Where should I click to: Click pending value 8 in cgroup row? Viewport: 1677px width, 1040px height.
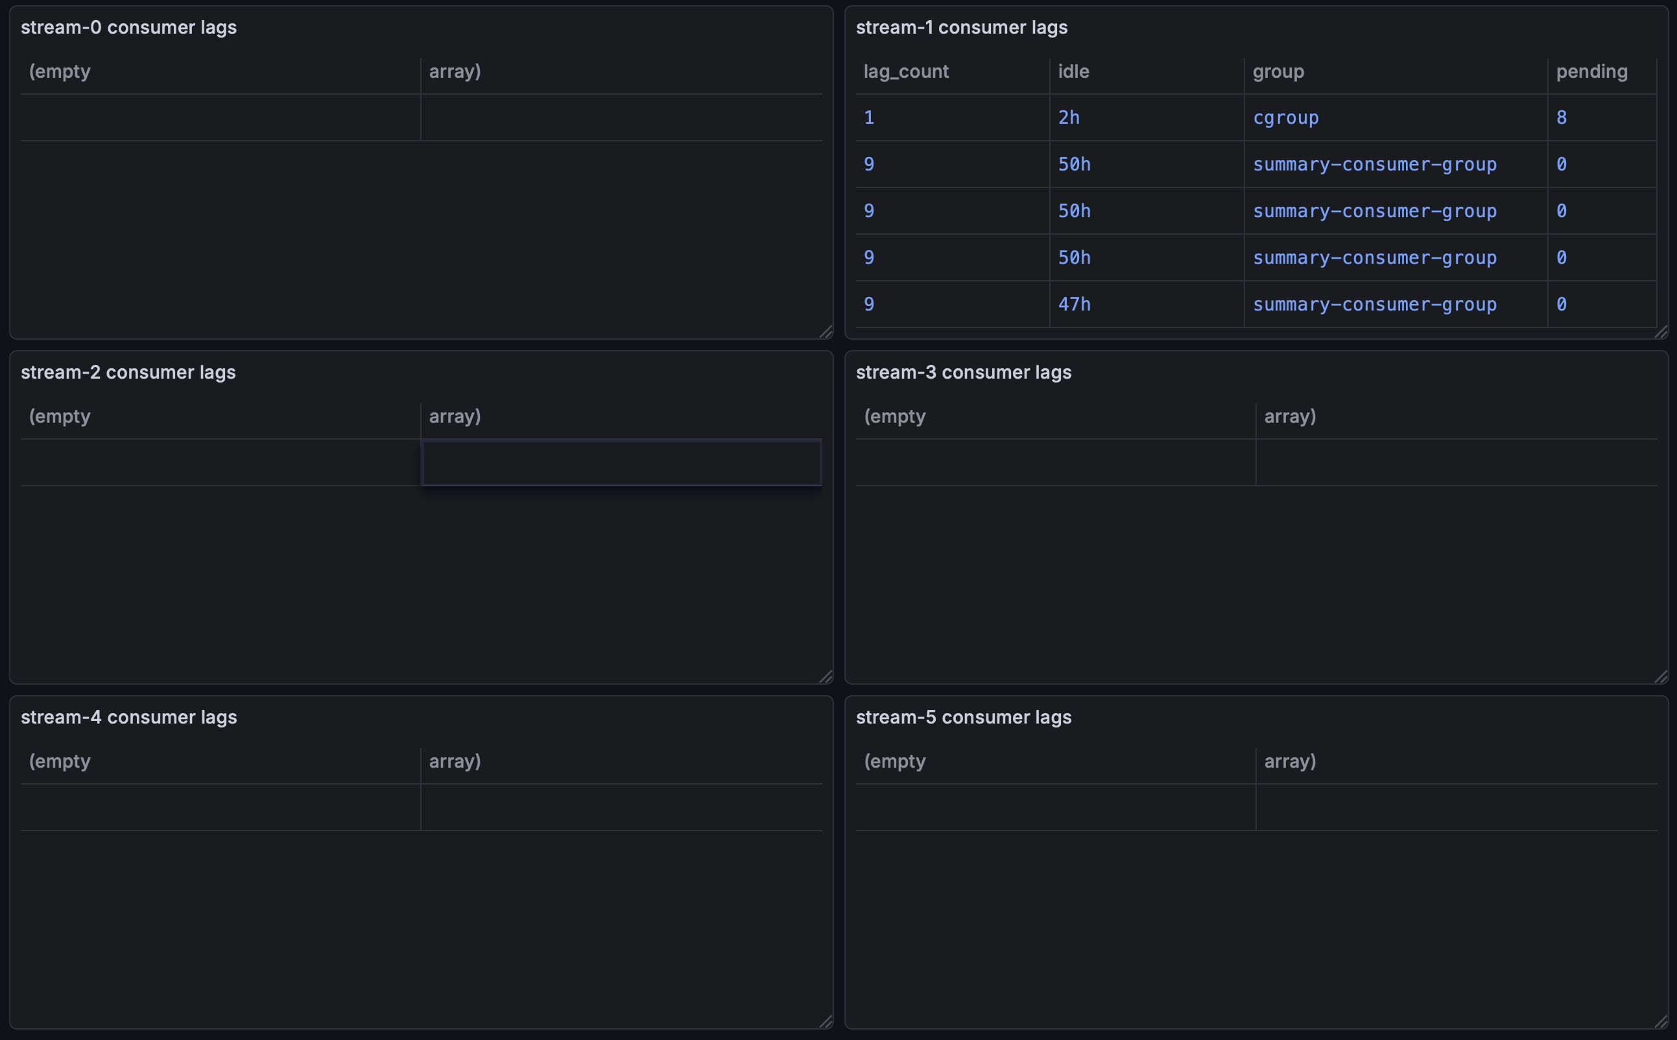pos(1562,117)
